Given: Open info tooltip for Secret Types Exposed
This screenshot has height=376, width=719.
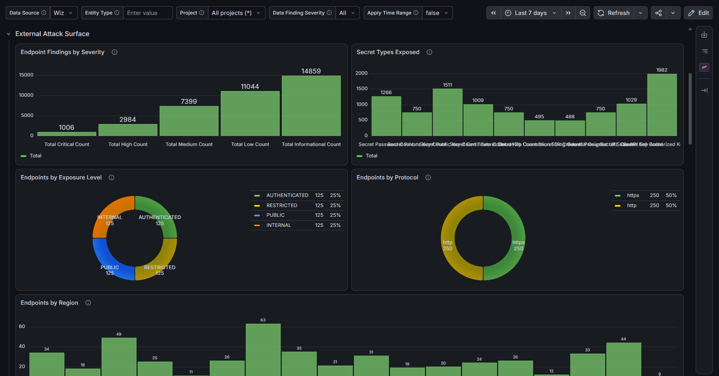Looking at the screenshot, I should [x=429, y=52].
